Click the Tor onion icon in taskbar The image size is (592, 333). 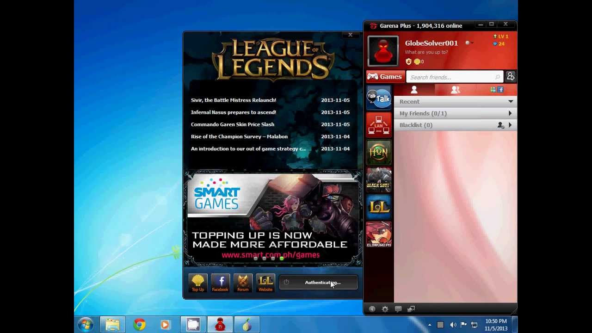click(247, 325)
